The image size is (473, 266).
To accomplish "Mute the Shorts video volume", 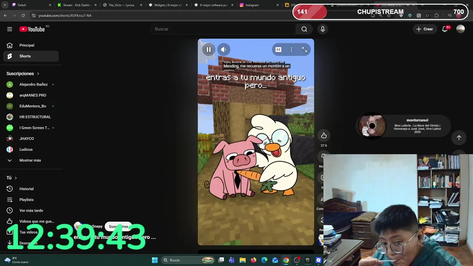I will click(224, 50).
